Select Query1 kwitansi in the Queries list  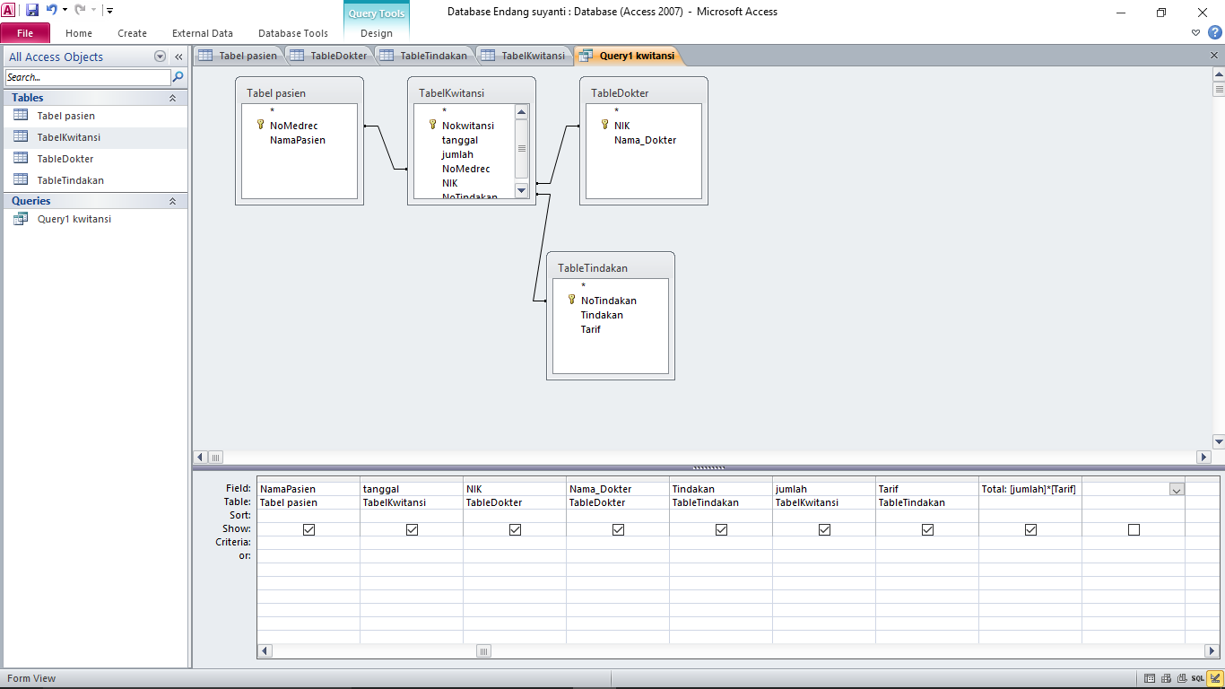click(x=75, y=219)
